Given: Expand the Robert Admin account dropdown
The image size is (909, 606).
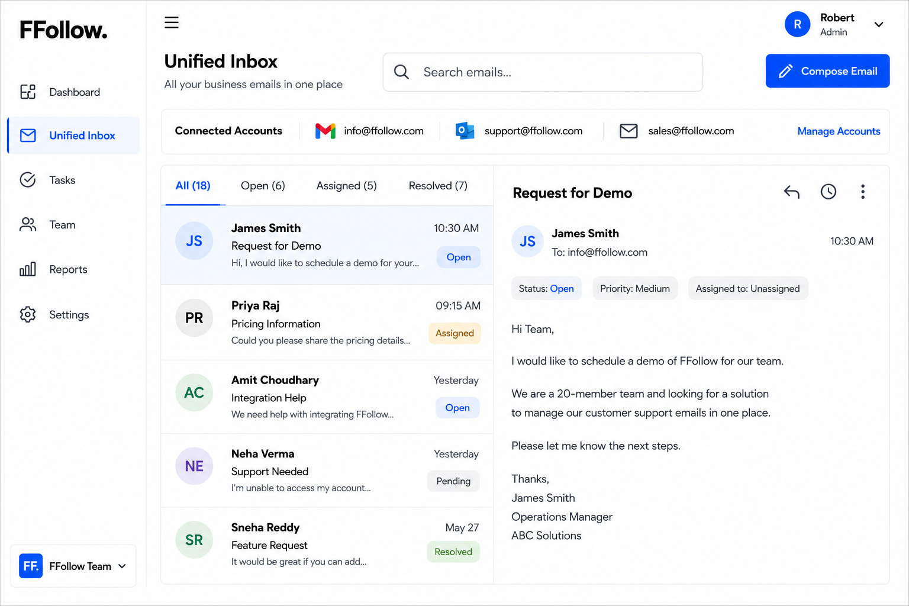Looking at the screenshot, I should (x=879, y=24).
